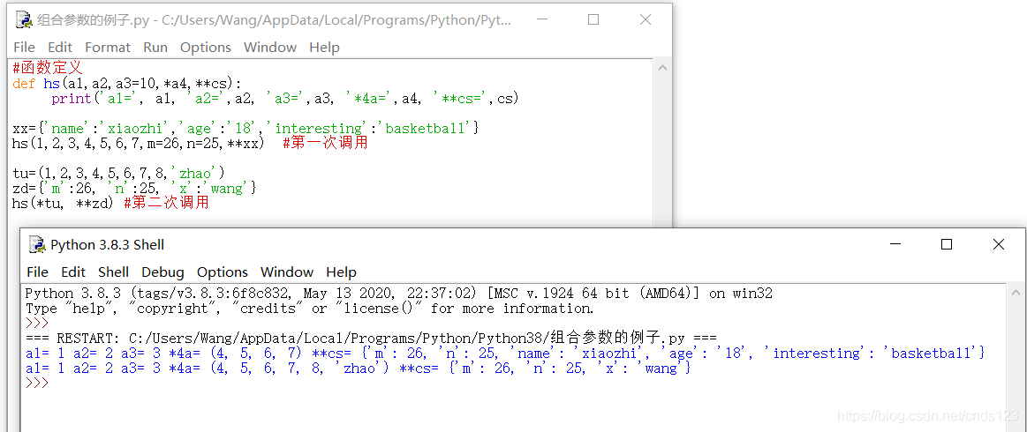
Task: Open Run menu in editor window
Action: pyautogui.click(x=155, y=47)
